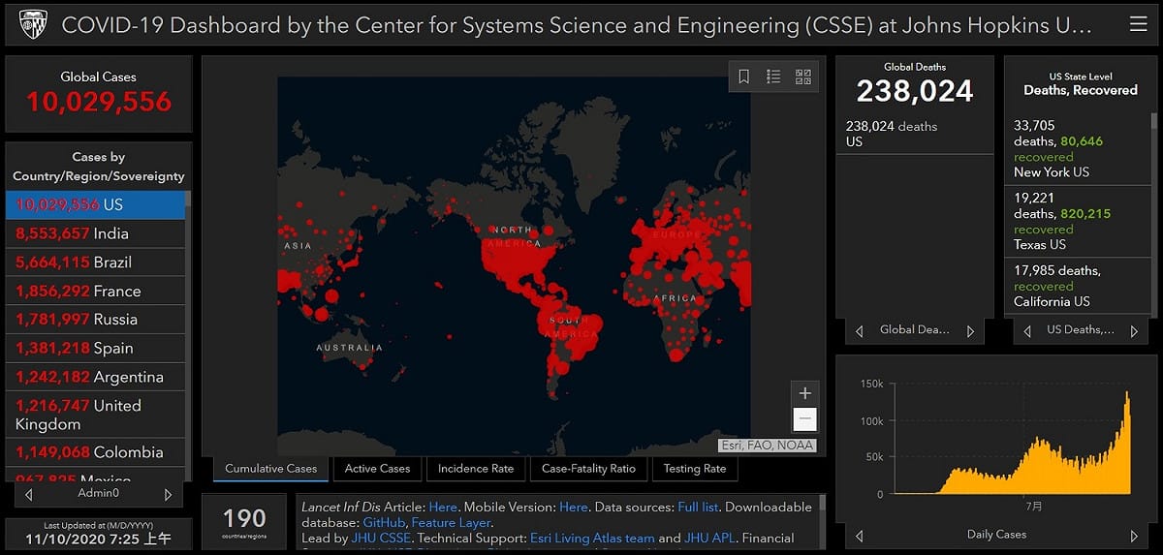Select United Kingdom in the country list
Screen dimensions: 1163x555
(x=95, y=415)
